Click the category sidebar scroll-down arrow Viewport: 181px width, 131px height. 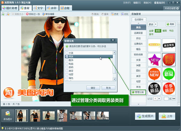(138, 104)
